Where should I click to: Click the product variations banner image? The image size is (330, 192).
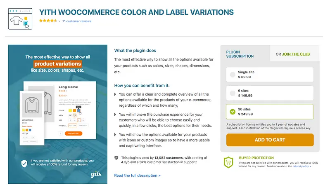[x=57, y=113]
